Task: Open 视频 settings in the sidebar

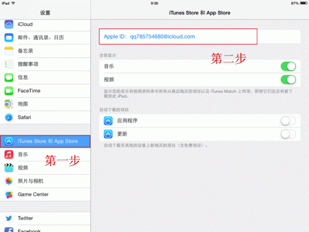Action: pyautogui.click(x=45, y=168)
